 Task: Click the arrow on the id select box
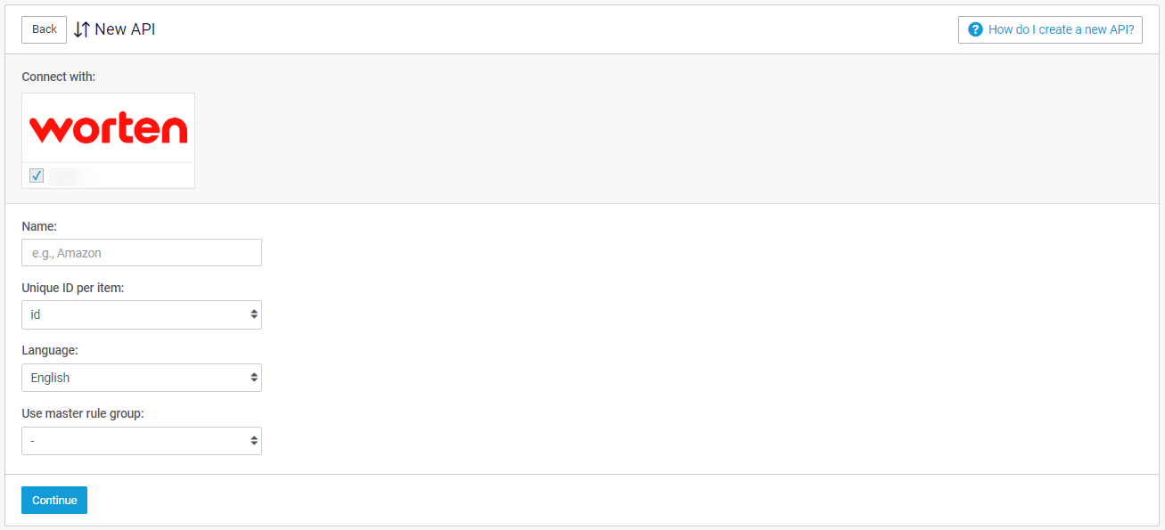click(254, 314)
